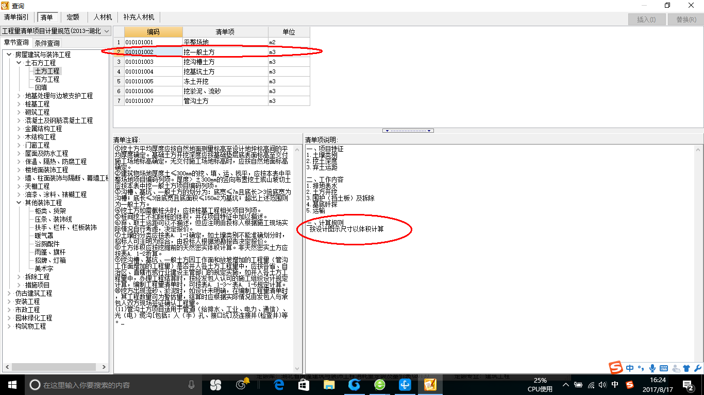
Task: Click the 单位 column header
Action: (289, 32)
